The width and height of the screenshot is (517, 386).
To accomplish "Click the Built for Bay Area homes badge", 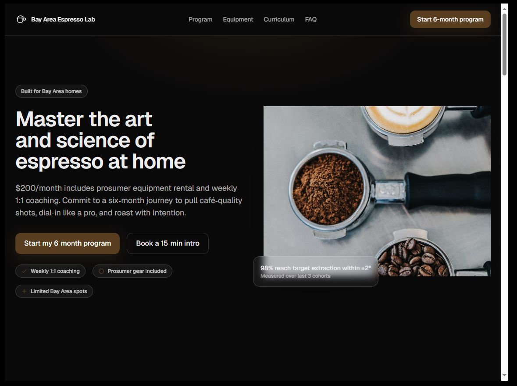I will point(51,91).
